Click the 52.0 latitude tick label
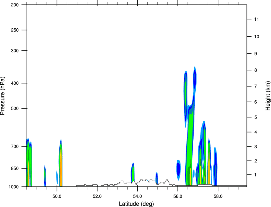Image resolution: width=271 pixels, height=207 pixels. [x=97, y=196]
